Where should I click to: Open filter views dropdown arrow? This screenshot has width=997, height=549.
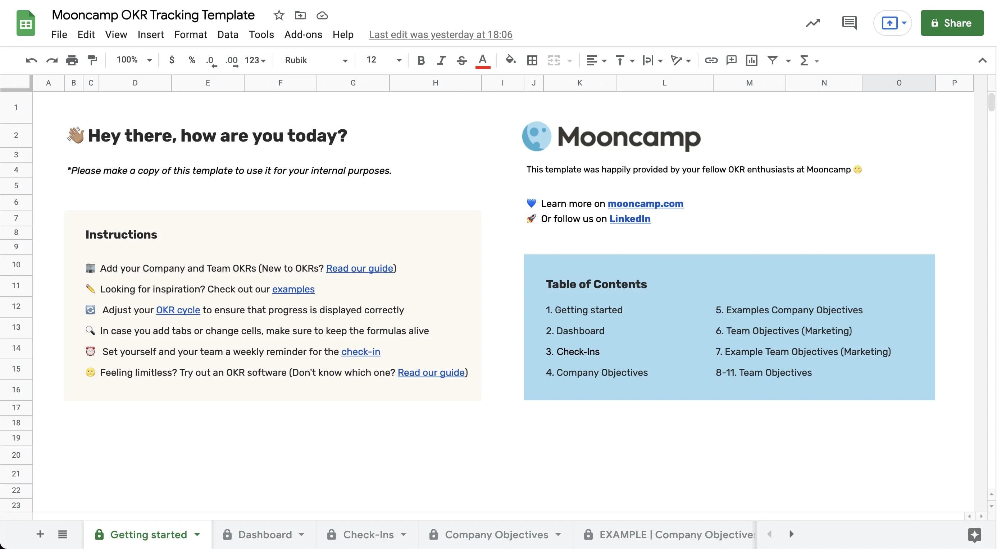[788, 61]
